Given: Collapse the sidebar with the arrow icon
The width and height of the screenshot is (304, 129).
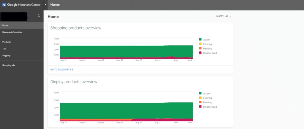Looking at the screenshot, I should tap(45, 5).
